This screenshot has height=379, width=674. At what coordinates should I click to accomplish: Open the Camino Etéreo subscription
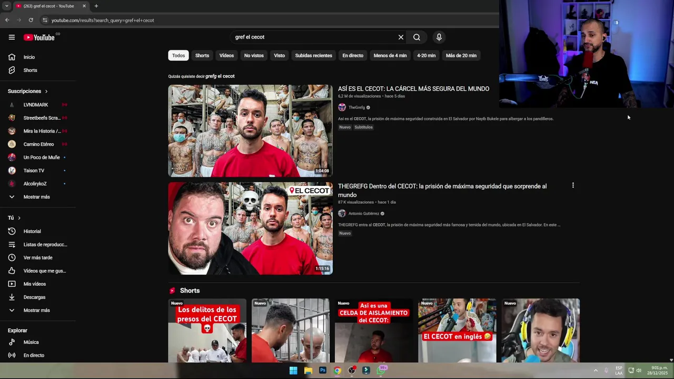pos(38,144)
